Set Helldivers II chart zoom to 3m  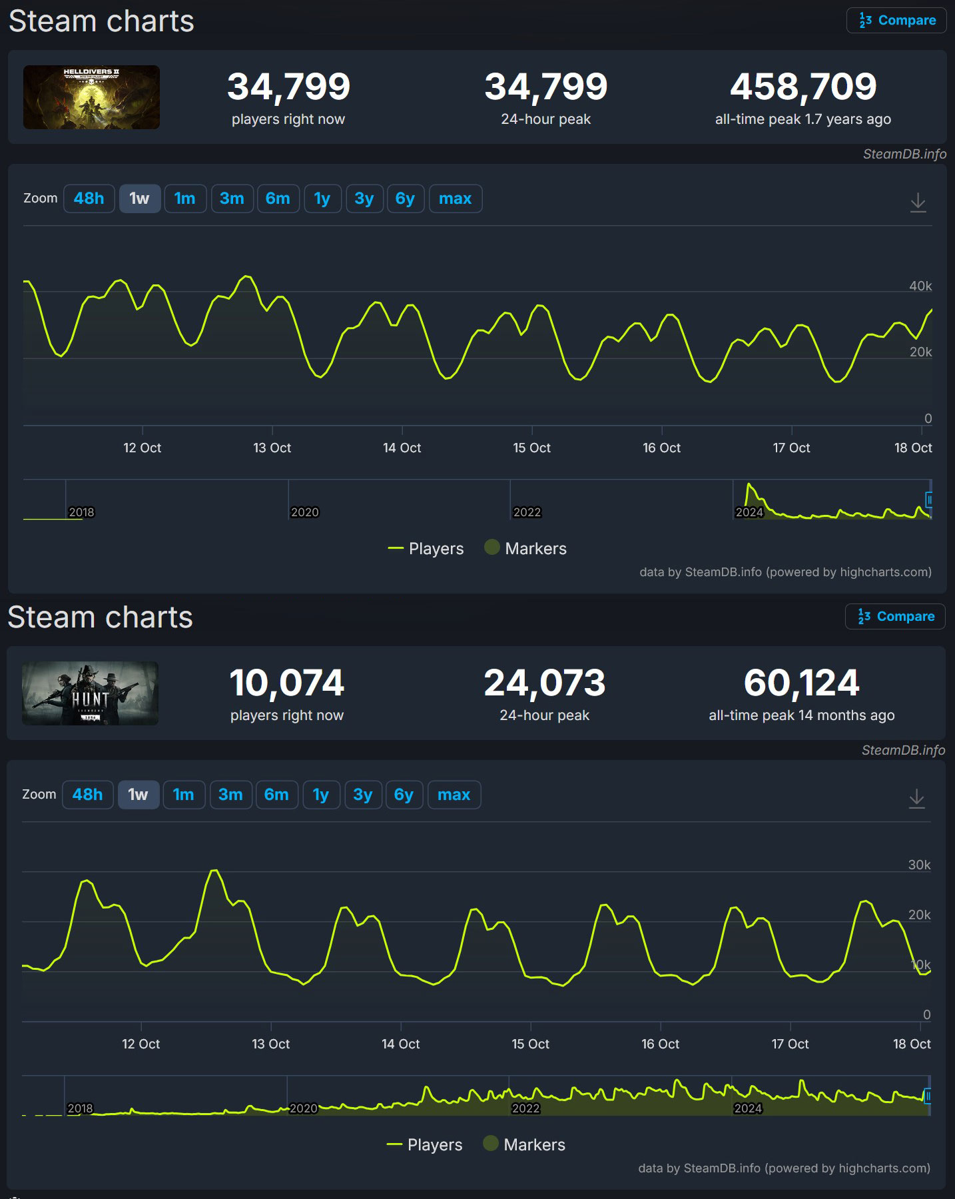pyautogui.click(x=232, y=199)
